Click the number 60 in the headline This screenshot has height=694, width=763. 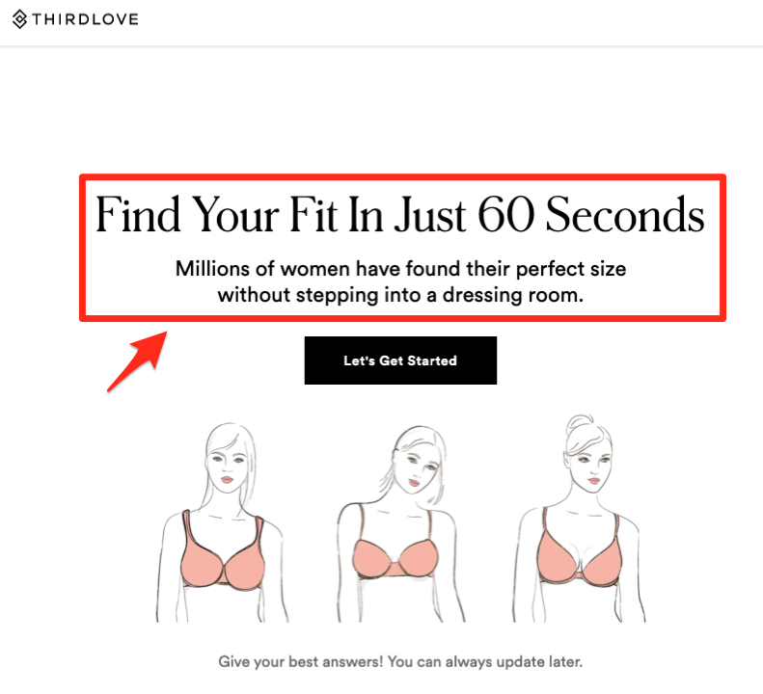506,214
